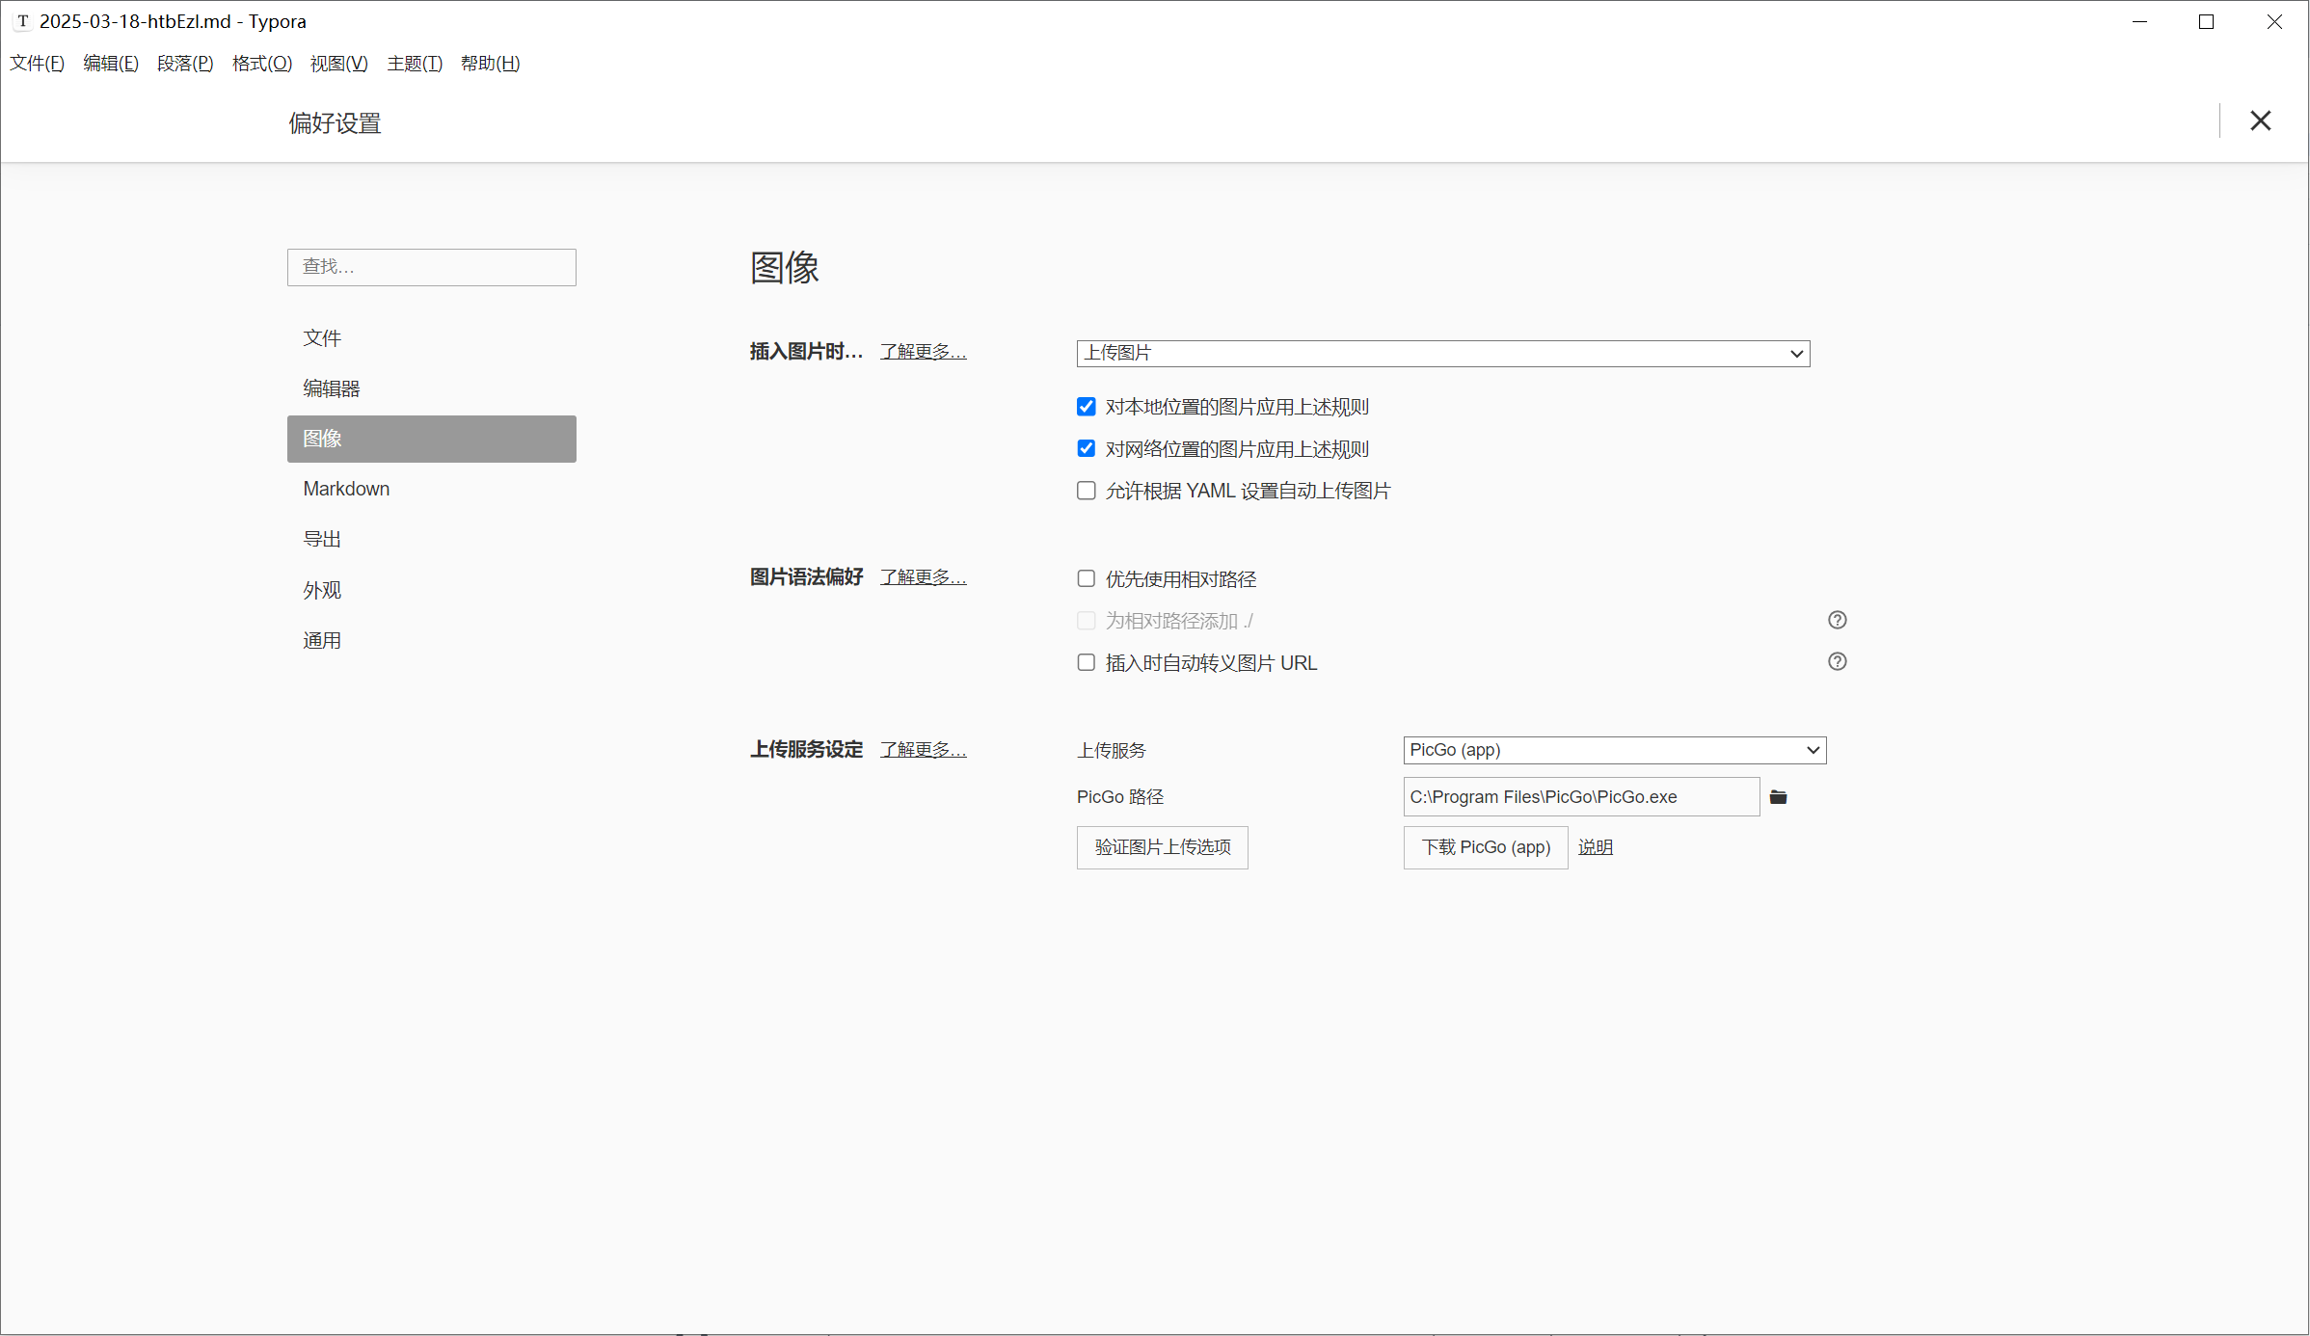This screenshot has width=2310, height=1336.
Task: Click the PicGo 路径 label
Action: 1120,797
